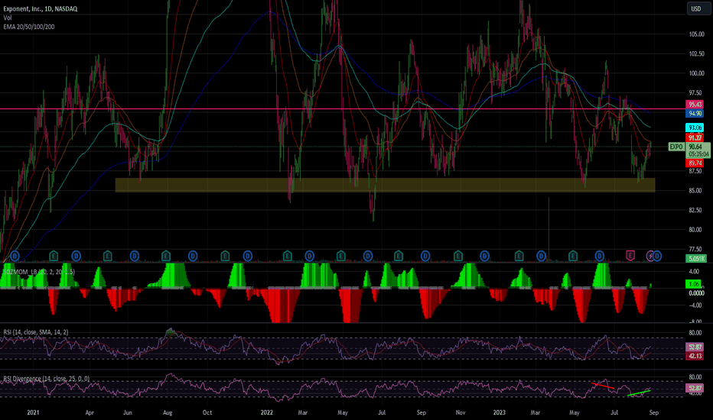Click the cyan 93.06 EMA price label
713x420 pixels.
695,128
